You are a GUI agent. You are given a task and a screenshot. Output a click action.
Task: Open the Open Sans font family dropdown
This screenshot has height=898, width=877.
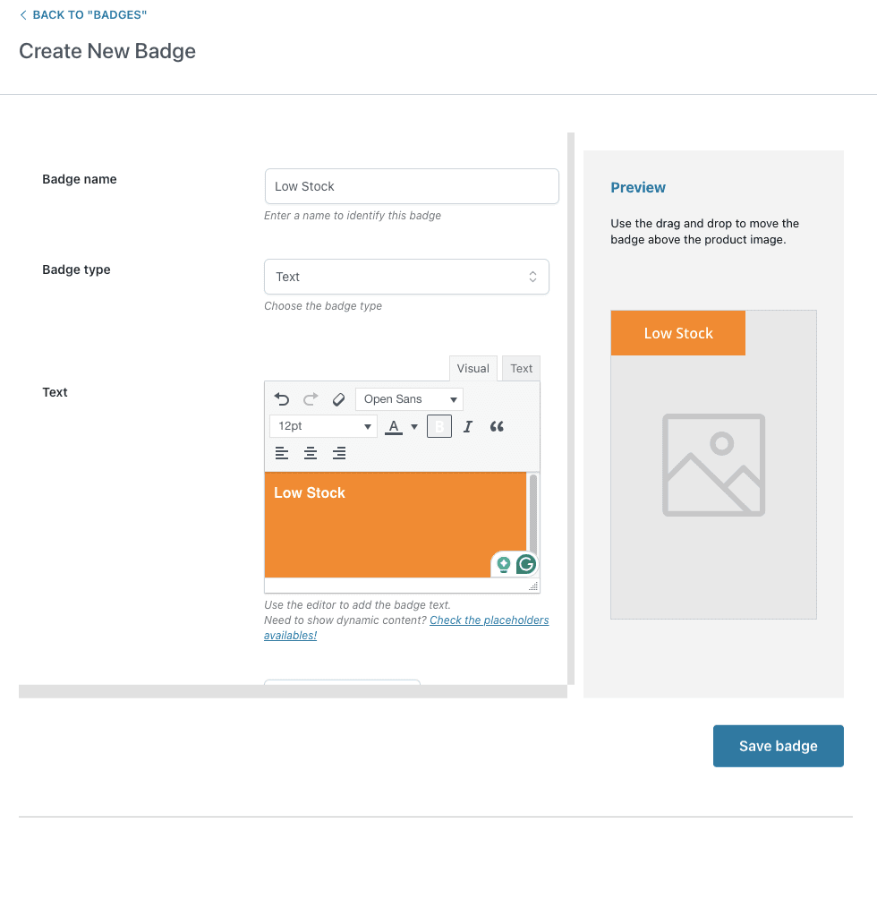409,398
